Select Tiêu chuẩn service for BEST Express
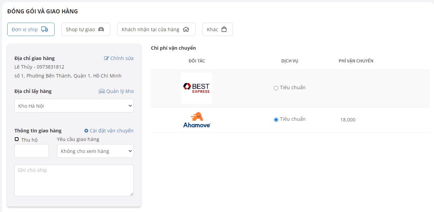 point(276,88)
